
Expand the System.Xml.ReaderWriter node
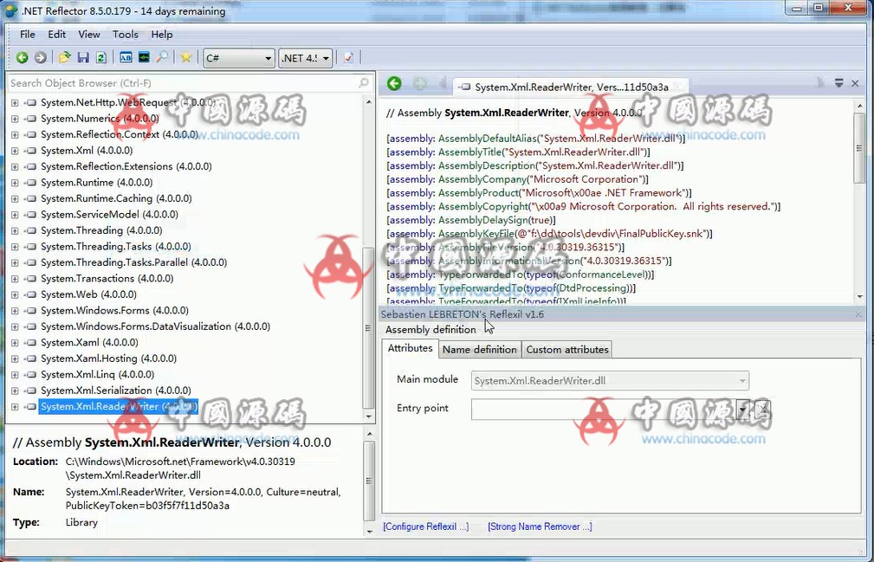[x=15, y=407]
